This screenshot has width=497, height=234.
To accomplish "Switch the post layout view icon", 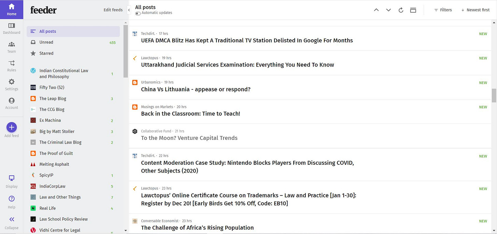I will click(413, 10).
